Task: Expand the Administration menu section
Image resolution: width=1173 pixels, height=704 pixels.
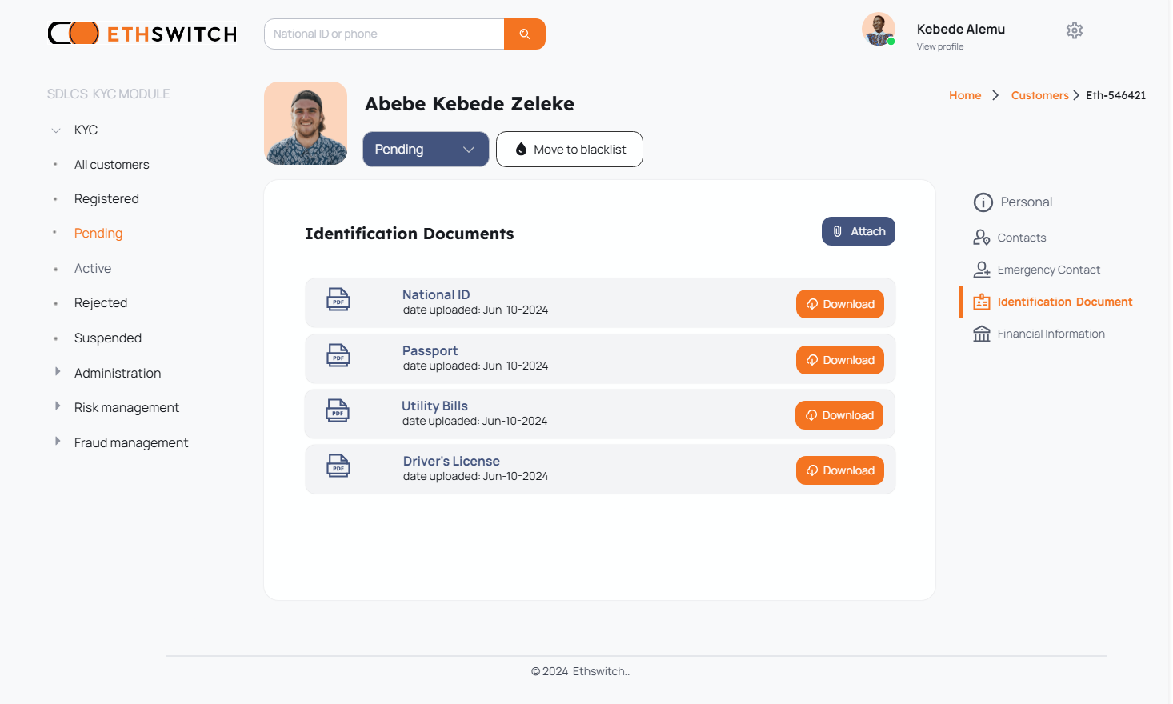Action: 58,372
